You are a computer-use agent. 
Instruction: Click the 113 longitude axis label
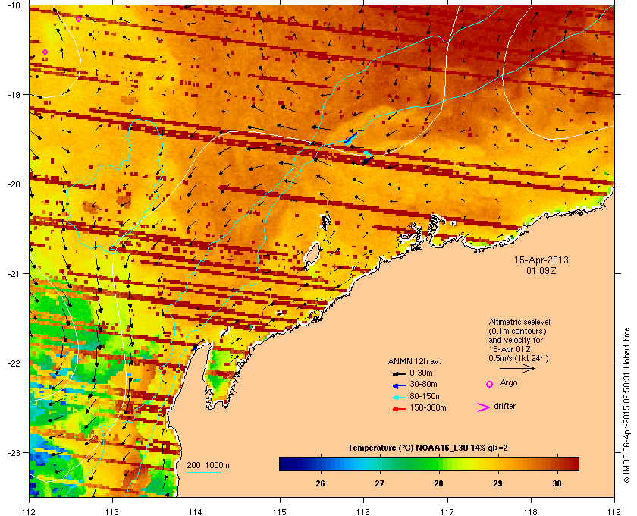[112, 512]
